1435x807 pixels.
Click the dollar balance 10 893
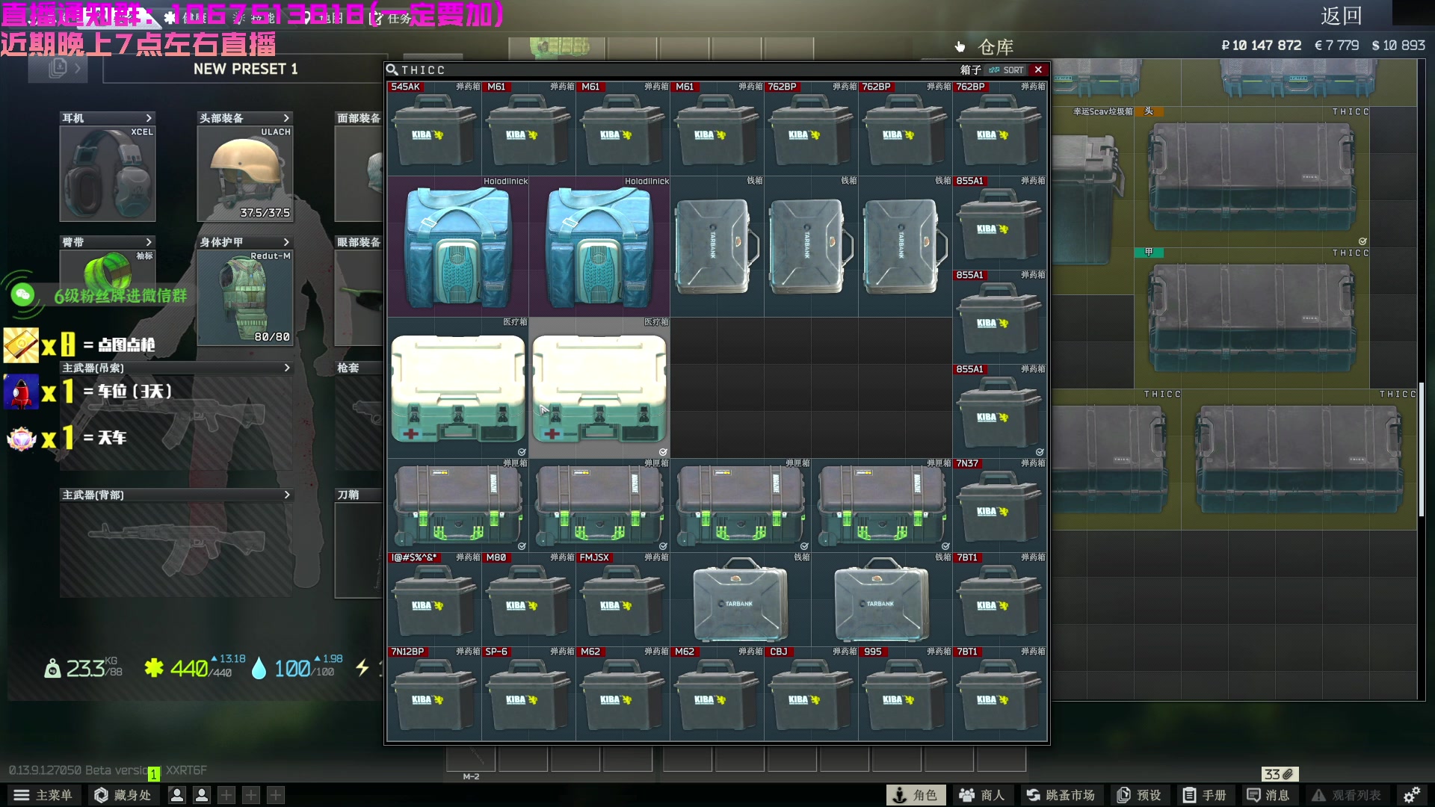[1398, 46]
